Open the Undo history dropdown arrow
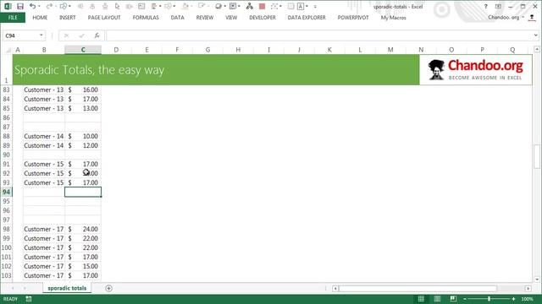 [x=39, y=6]
